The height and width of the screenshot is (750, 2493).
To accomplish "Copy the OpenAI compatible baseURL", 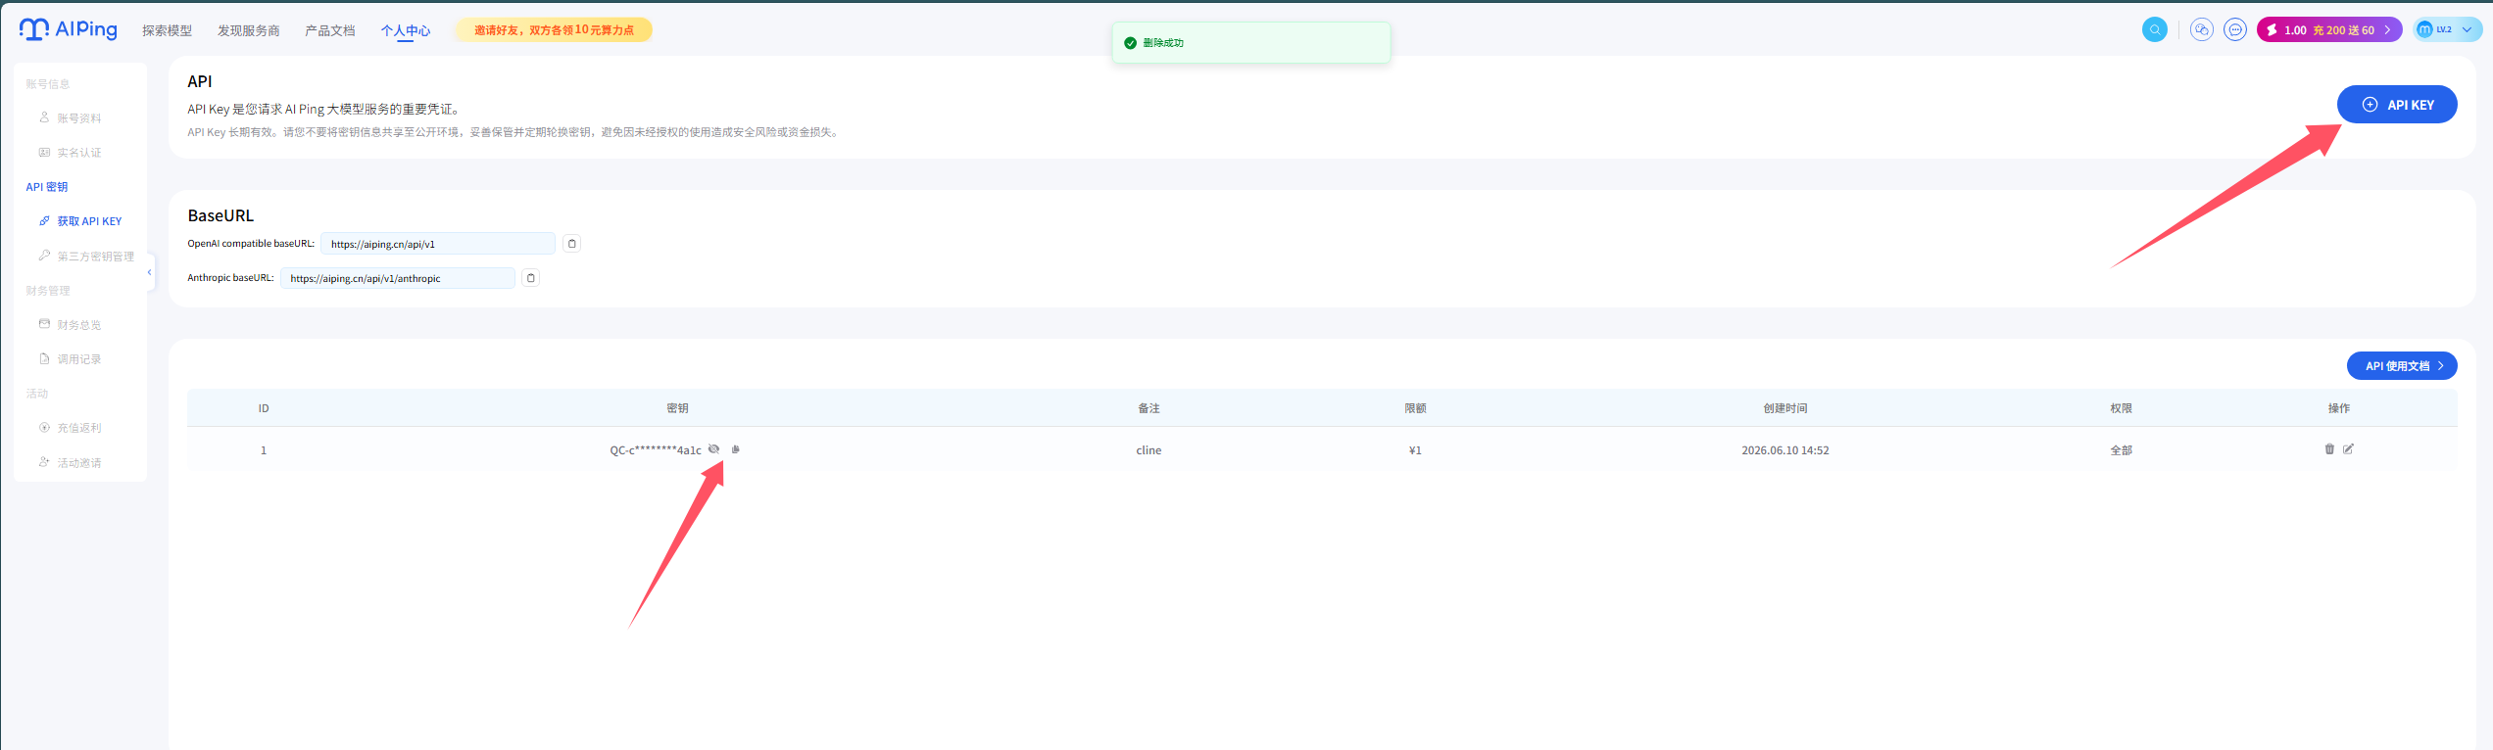I will [572, 244].
